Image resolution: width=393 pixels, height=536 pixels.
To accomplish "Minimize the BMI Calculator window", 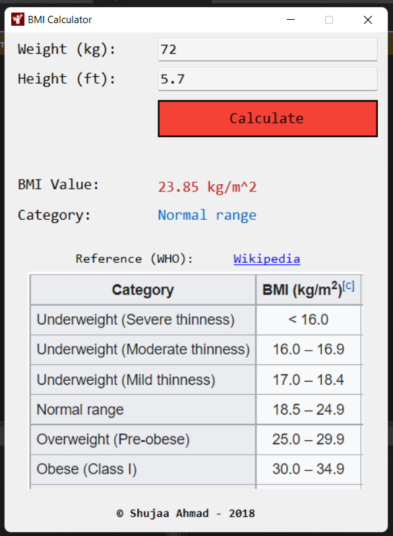I will pos(290,19).
